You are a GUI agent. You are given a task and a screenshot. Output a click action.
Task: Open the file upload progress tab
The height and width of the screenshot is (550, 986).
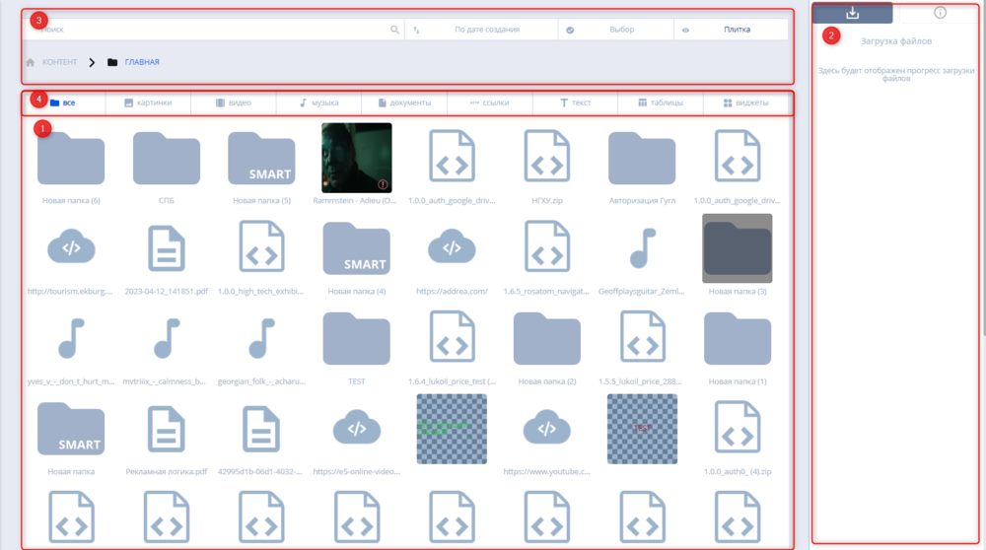click(852, 13)
